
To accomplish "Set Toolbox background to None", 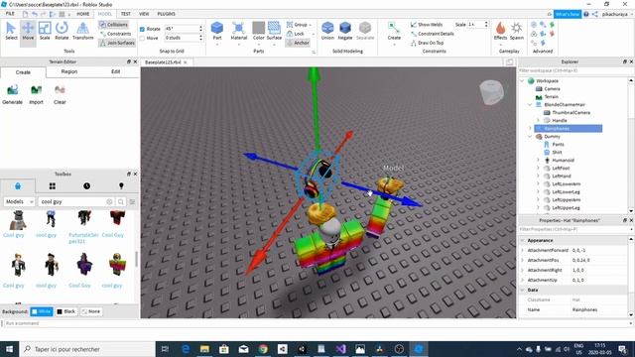I will (90, 311).
